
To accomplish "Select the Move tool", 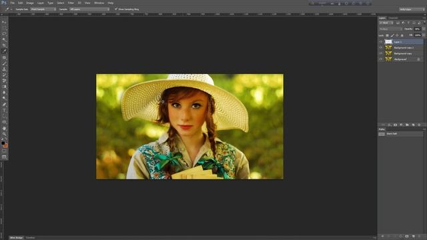I will (x=4, y=22).
